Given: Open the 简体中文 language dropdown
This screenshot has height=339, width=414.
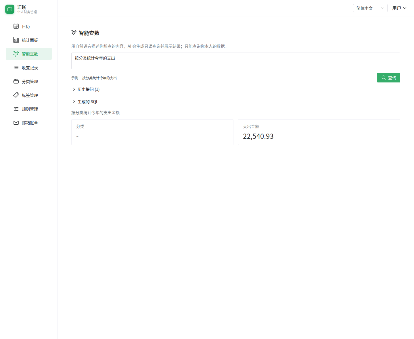Looking at the screenshot, I should click(370, 8).
